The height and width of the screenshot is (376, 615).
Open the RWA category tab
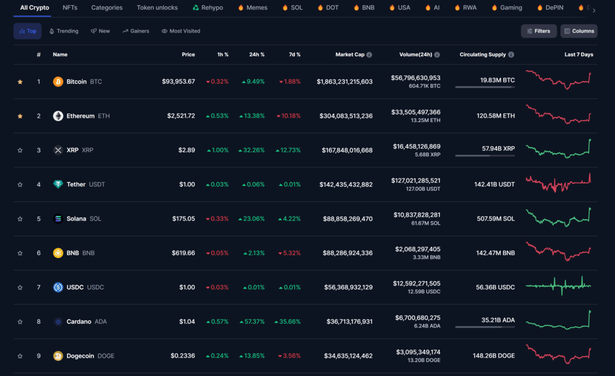tap(465, 7)
